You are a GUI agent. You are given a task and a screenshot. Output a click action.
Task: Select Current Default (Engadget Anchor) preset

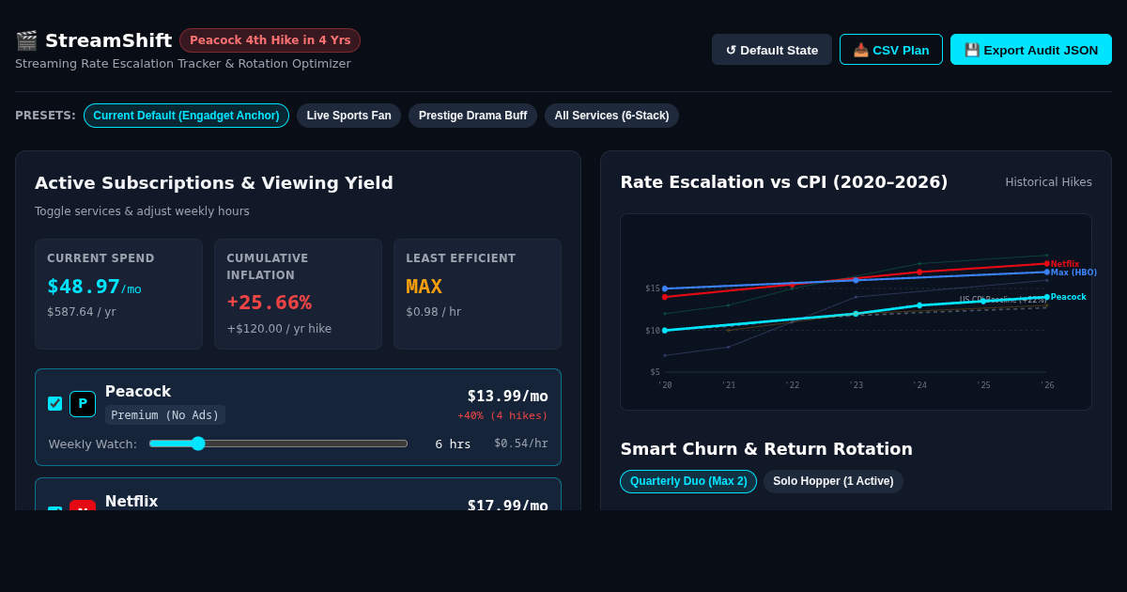(186, 116)
